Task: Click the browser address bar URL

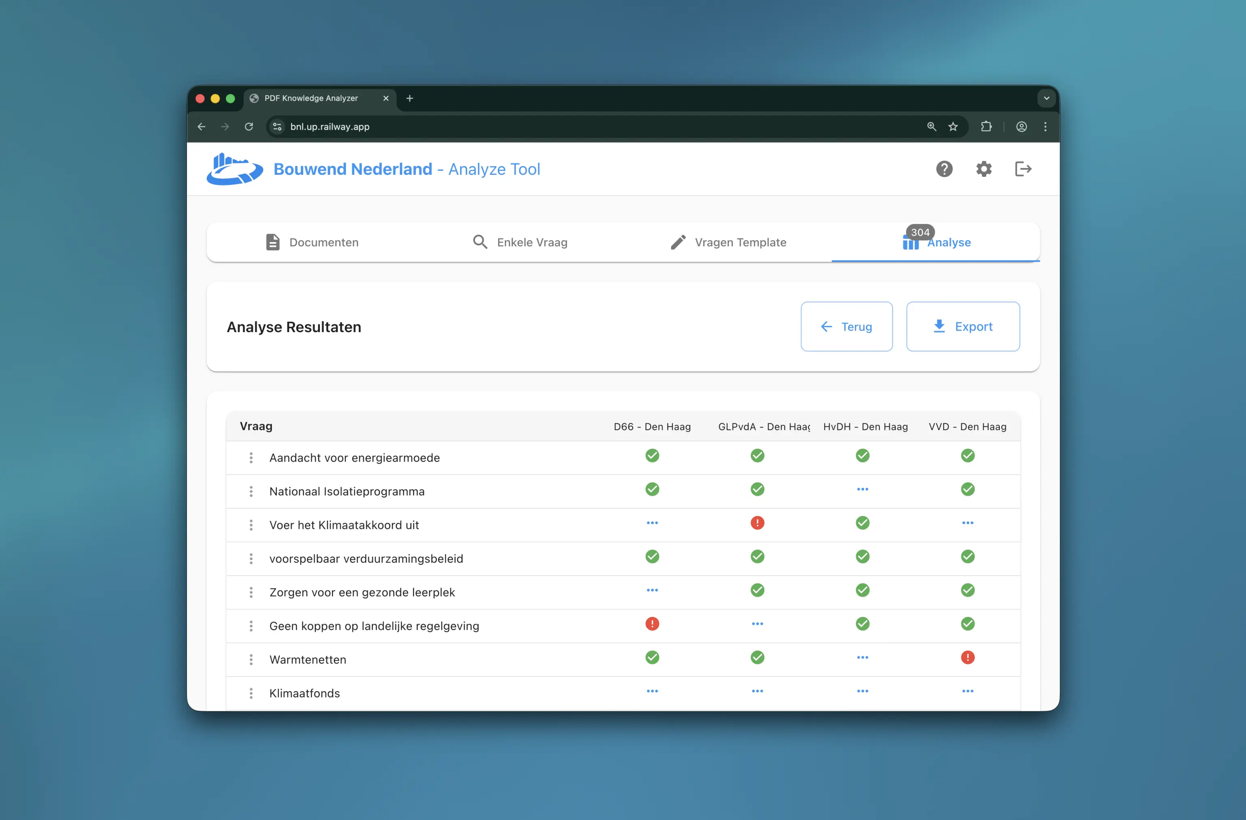Action: coord(330,127)
